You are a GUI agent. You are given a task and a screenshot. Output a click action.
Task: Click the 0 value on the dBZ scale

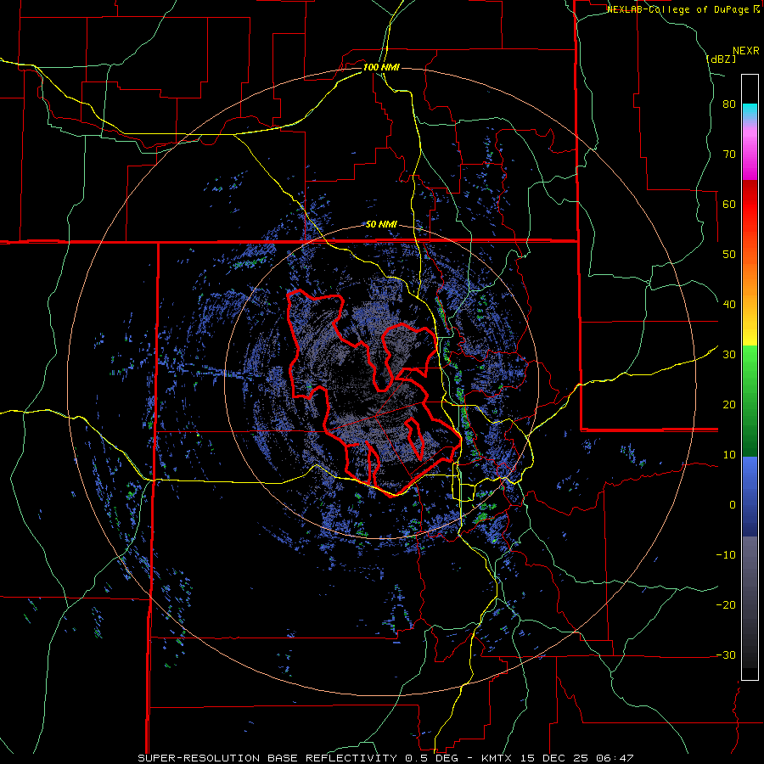(x=733, y=505)
